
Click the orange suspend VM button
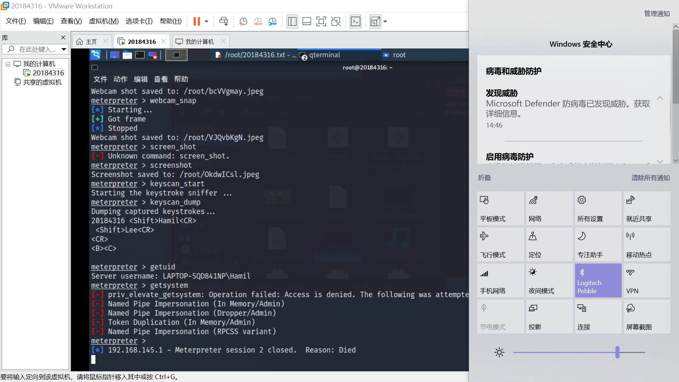(x=197, y=22)
